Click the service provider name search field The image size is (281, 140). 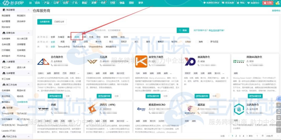(x=133, y=30)
